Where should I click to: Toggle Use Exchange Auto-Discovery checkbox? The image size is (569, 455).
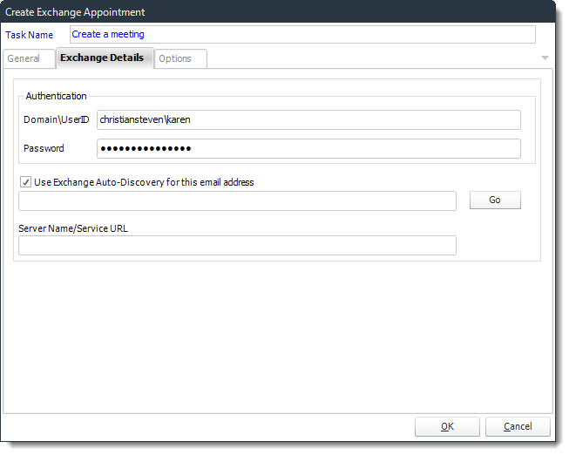point(26,182)
